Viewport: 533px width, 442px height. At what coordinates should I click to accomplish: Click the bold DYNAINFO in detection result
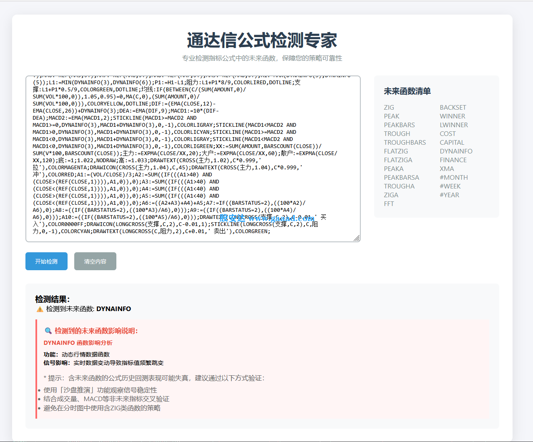[114, 309]
